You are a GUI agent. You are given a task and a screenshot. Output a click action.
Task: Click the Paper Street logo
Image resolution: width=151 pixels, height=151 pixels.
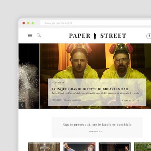coord(97,36)
